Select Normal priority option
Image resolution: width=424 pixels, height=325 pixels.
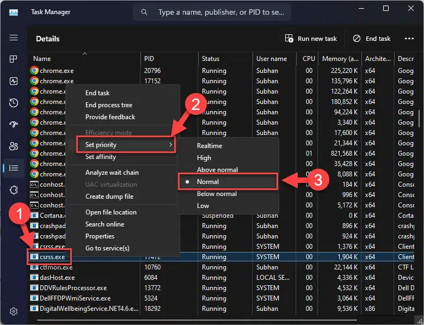228,182
